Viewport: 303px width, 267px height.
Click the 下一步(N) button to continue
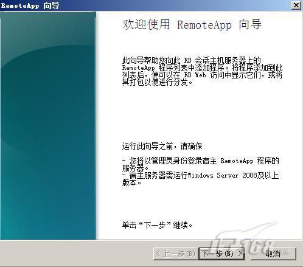click(221, 254)
